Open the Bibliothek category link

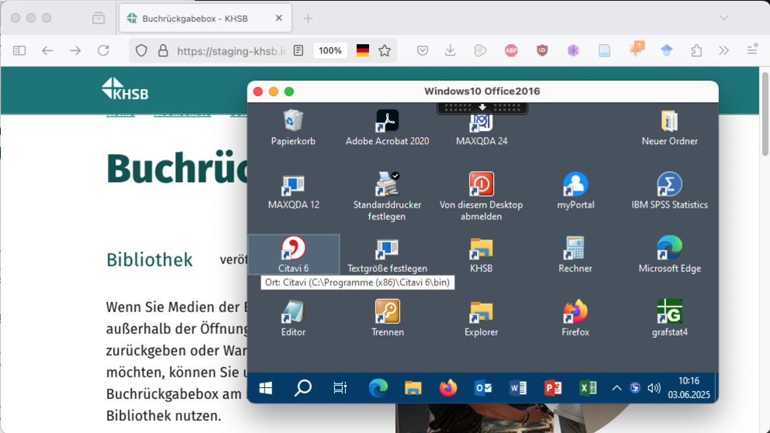[x=150, y=260]
